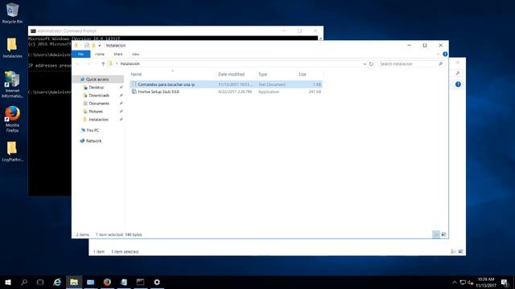
Task: Click the Properties quick access toolbar icon
Action: [x=87, y=46]
